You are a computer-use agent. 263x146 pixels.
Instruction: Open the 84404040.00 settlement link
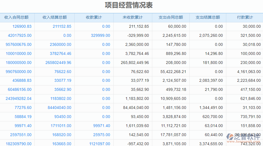(59, 108)
